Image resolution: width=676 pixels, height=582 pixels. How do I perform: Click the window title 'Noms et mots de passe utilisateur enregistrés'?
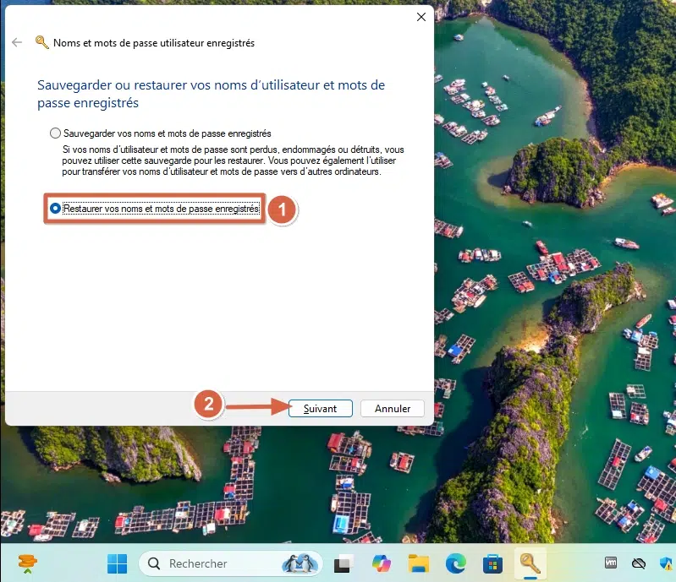154,43
